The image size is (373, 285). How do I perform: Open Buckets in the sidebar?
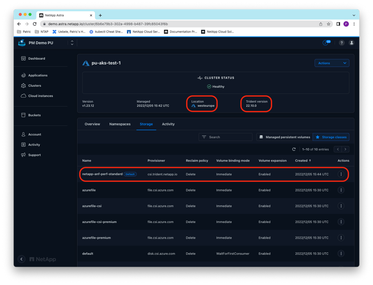(x=31, y=115)
